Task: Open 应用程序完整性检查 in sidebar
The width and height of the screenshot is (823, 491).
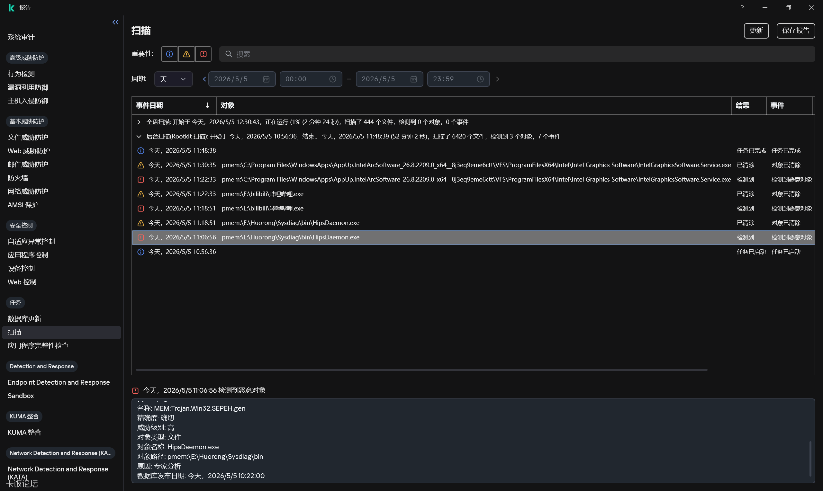Action: click(38, 346)
